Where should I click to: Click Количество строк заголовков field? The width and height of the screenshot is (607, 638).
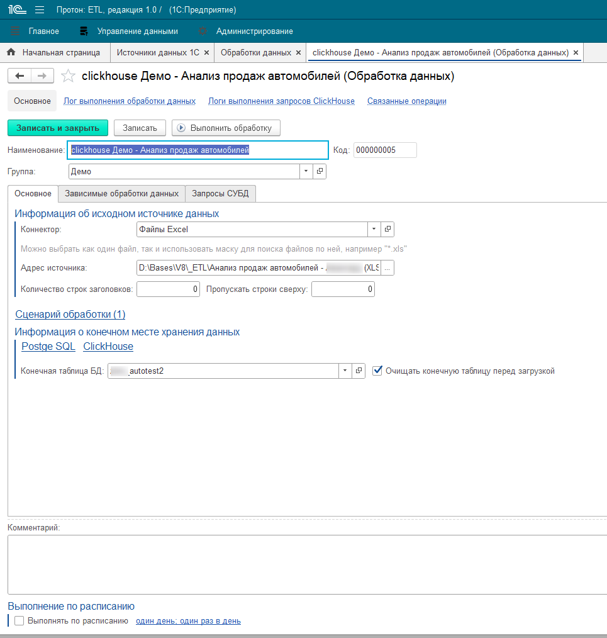point(168,289)
